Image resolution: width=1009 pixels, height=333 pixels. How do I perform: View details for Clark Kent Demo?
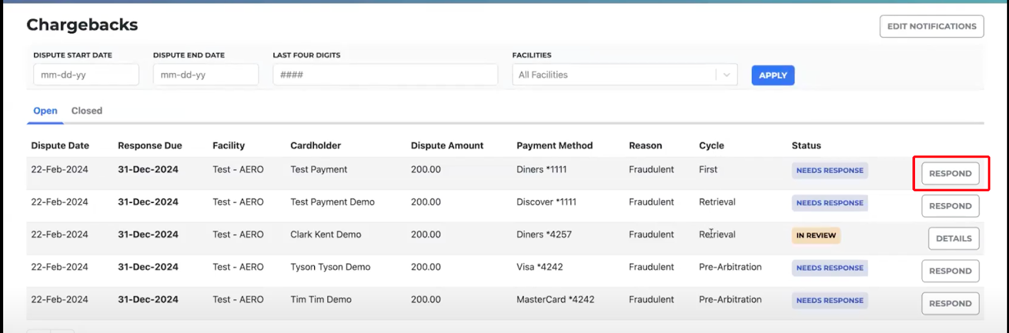[x=954, y=238]
